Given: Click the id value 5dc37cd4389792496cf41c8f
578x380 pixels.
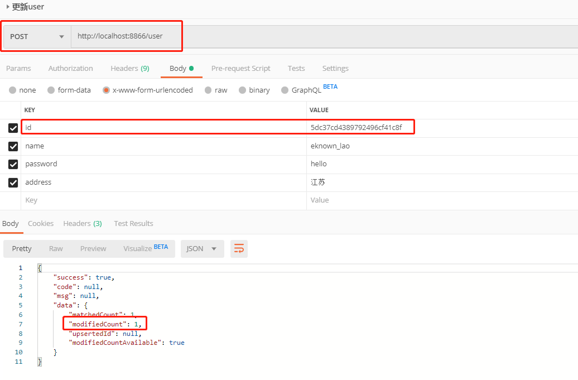Looking at the screenshot, I should click(x=356, y=128).
